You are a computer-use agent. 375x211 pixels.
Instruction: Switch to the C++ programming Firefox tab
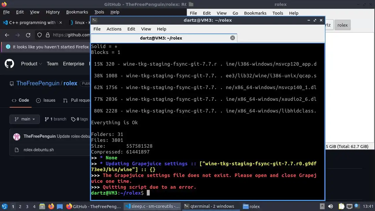[32, 23]
